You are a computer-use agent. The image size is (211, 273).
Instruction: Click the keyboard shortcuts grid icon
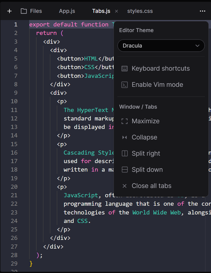[124, 68]
